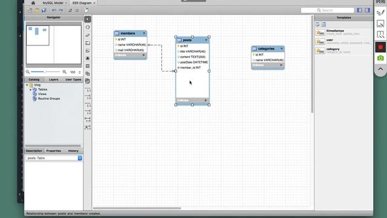The width and height of the screenshot is (387, 218).
Task: Expand Indexes section of categories table
Action: (x=281, y=65)
